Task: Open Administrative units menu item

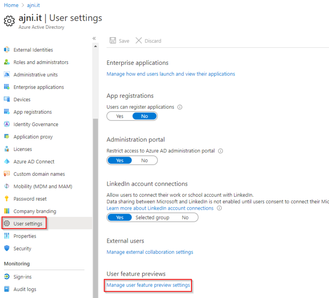Action: pos(36,75)
